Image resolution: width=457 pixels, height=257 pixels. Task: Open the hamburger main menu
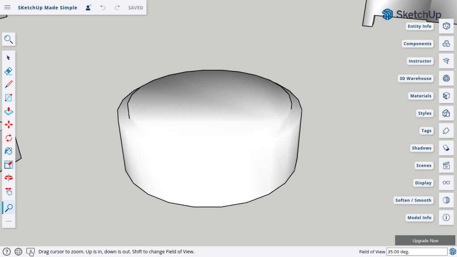pos(8,8)
